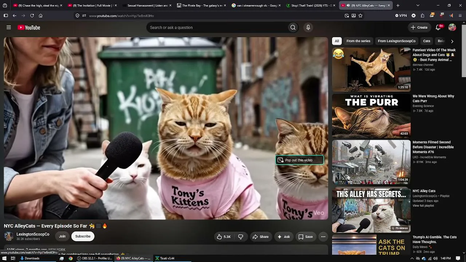
Task: Show next filter chips with arrow
Action: tap(452, 41)
